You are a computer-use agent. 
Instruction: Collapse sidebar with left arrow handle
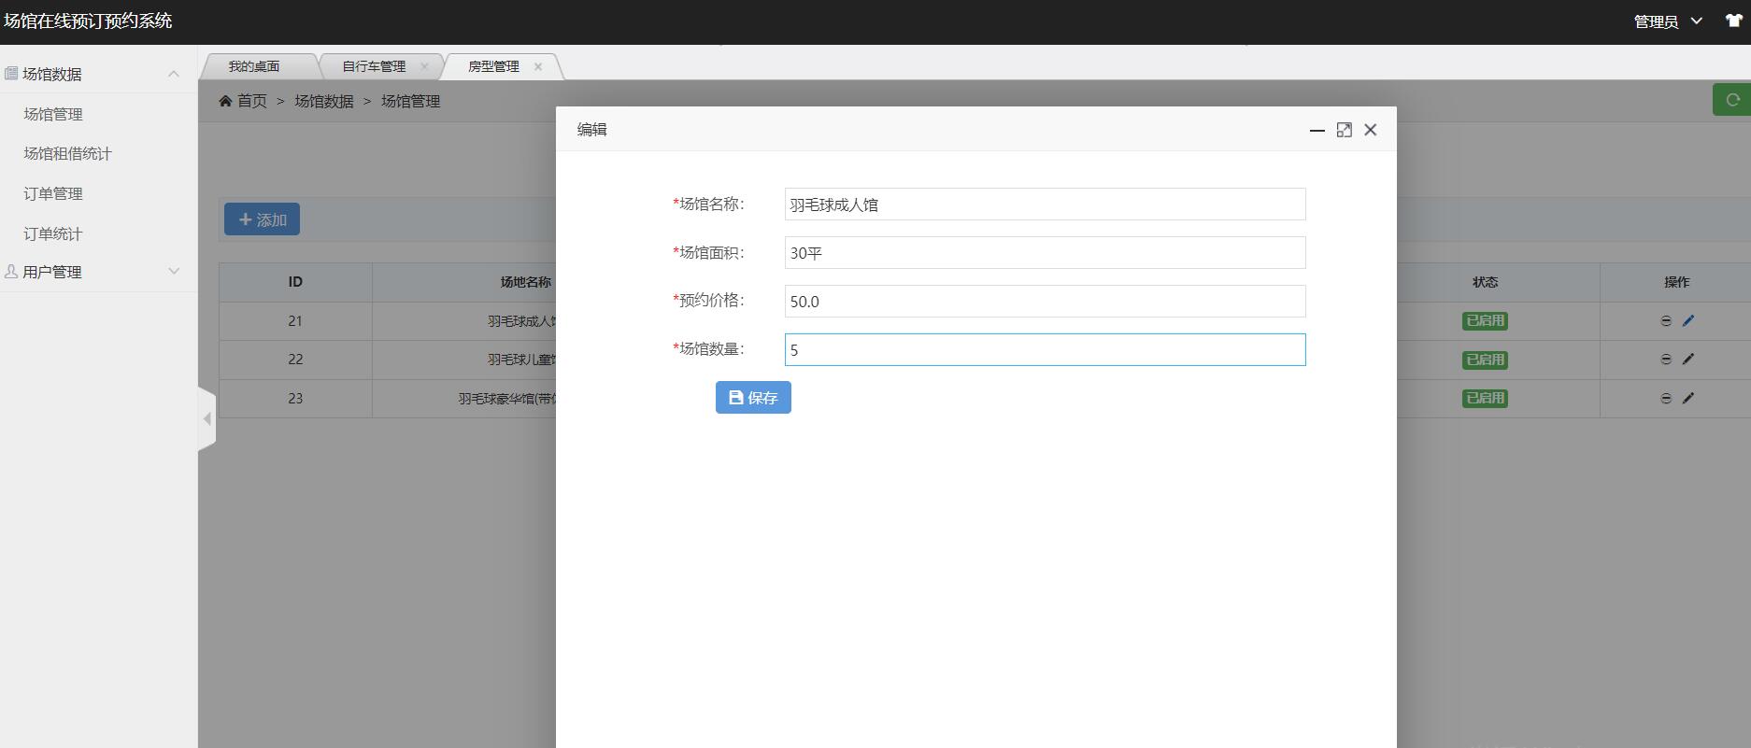(x=207, y=418)
